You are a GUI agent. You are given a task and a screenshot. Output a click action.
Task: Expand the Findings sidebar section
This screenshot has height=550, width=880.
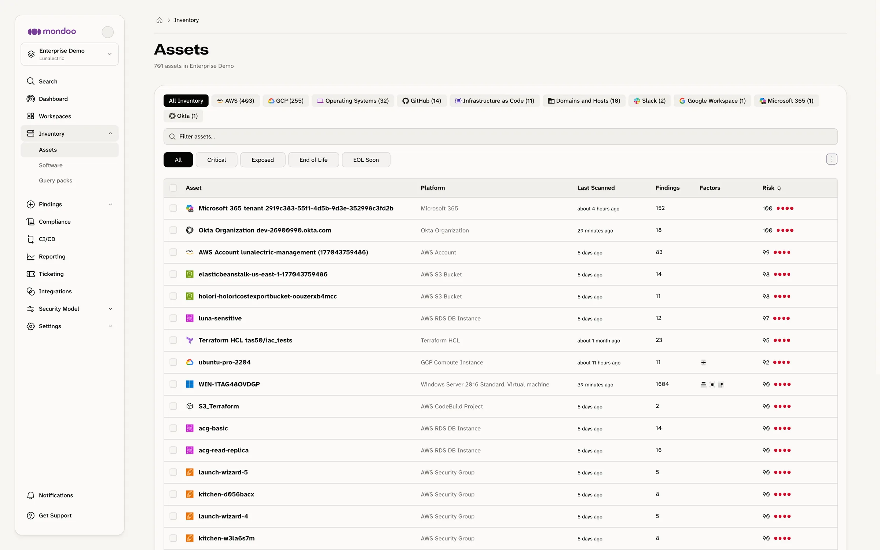pyautogui.click(x=110, y=204)
